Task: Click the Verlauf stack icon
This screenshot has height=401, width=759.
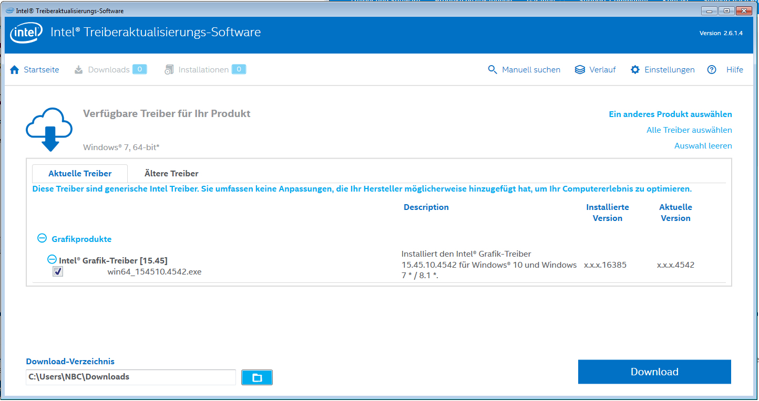Action: pyautogui.click(x=580, y=70)
